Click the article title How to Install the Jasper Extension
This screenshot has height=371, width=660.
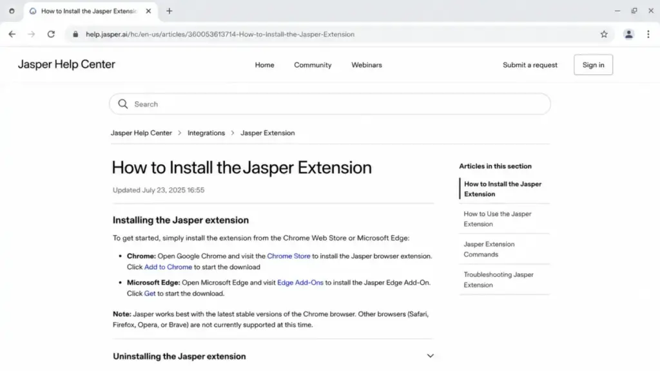point(242,167)
